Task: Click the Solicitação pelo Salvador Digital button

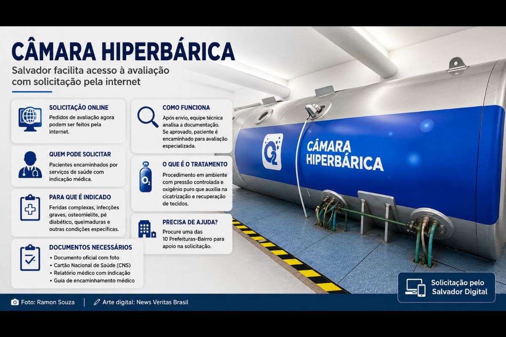Action: (x=447, y=287)
